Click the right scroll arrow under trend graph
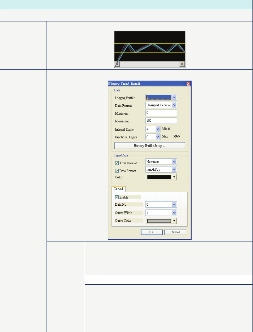 pyautogui.click(x=182, y=64)
